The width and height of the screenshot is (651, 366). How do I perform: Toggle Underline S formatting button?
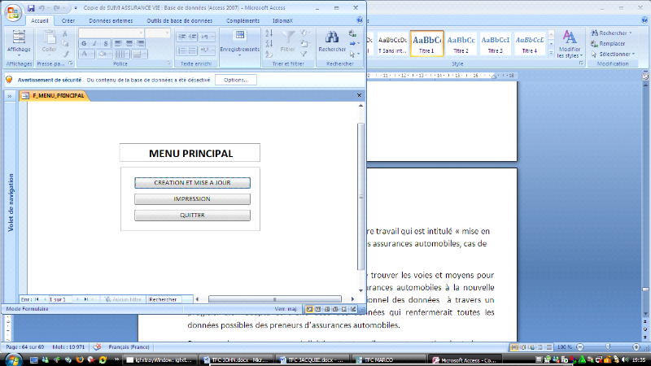(x=106, y=44)
